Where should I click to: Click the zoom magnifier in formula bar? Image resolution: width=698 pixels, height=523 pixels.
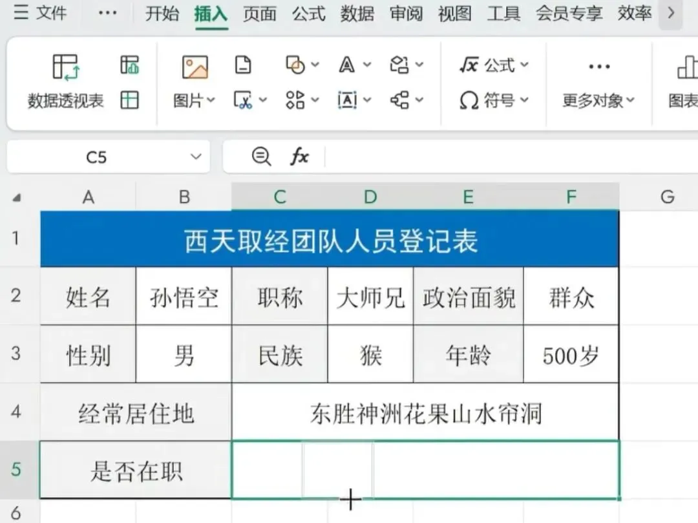[261, 156]
